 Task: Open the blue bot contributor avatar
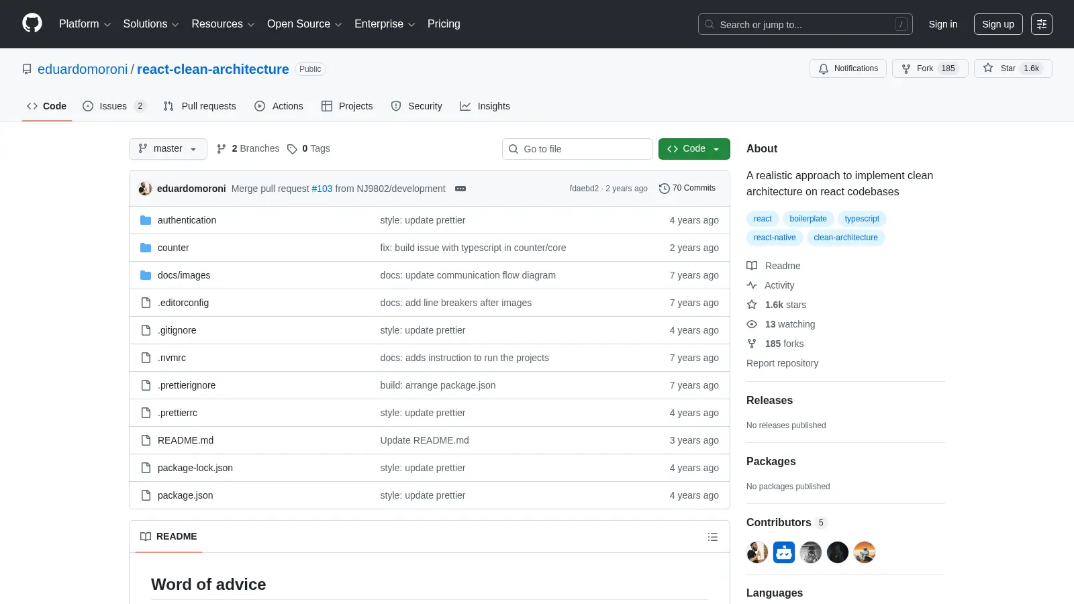tap(784, 552)
